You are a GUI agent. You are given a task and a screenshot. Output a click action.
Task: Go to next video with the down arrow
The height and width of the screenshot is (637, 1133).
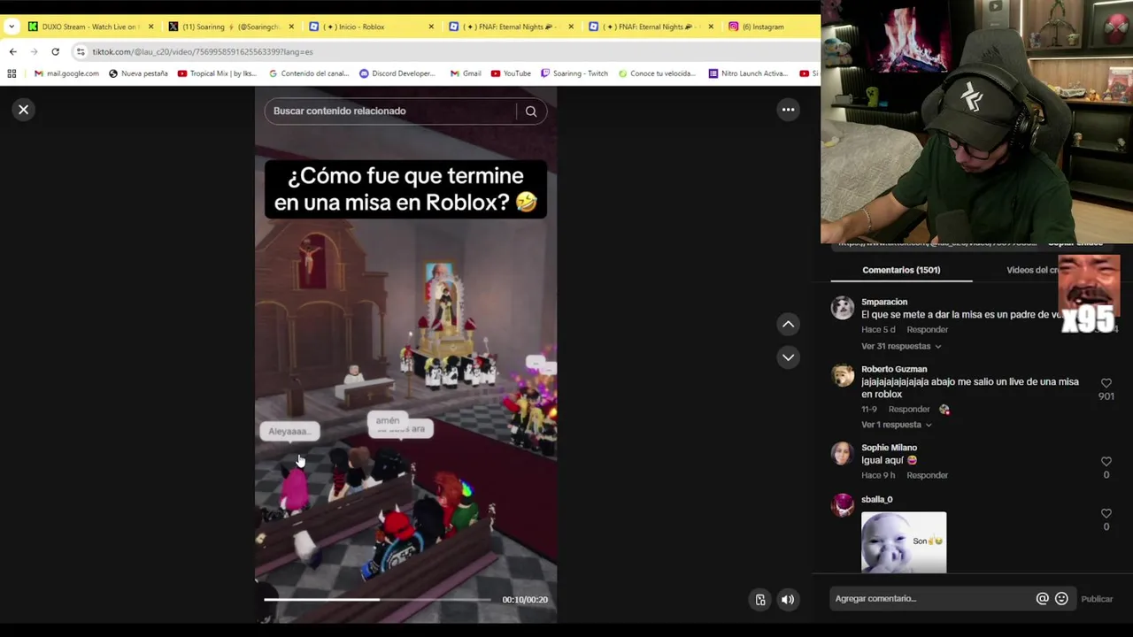(788, 357)
